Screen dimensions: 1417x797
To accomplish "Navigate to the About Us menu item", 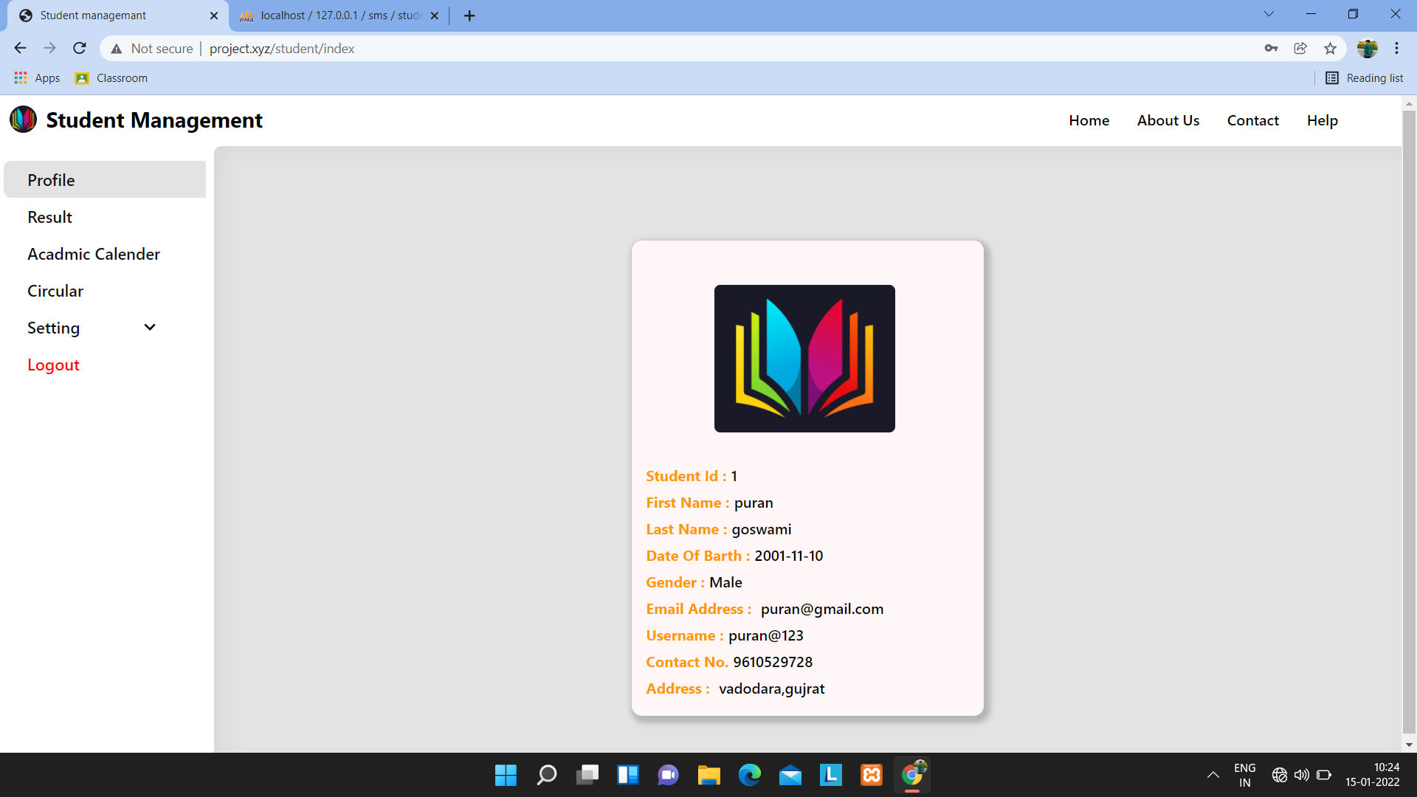I will pyautogui.click(x=1168, y=120).
